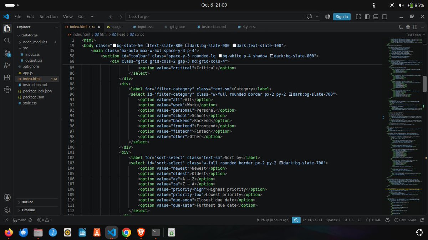Open notifications bell in status bar
The width and height of the screenshot is (428, 240).
tap(422, 220)
